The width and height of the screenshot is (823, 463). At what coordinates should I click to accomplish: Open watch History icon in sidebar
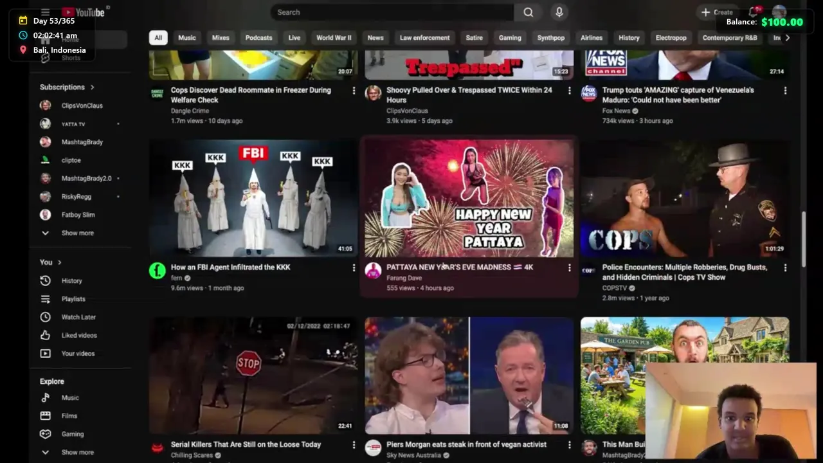pos(45,281)
